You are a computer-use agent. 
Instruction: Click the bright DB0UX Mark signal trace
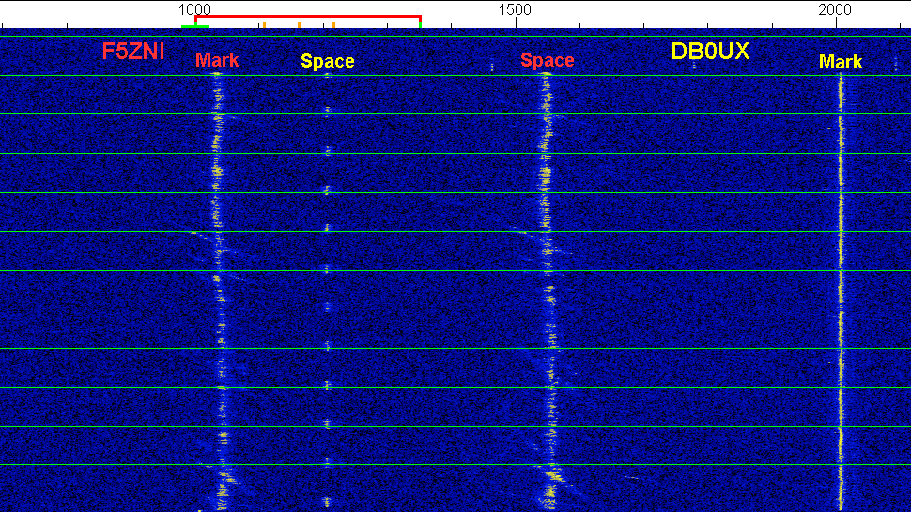[x=841, y=290]
